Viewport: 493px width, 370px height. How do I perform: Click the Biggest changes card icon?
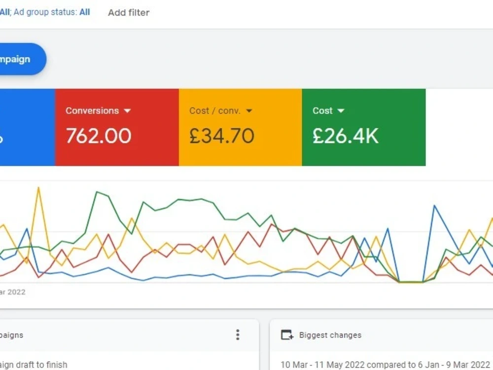click(x=287, y=335)
